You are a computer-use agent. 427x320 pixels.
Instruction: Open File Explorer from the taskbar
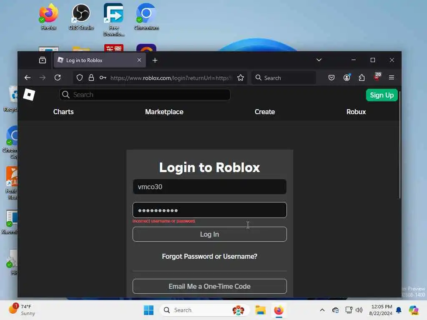(260, 310)
